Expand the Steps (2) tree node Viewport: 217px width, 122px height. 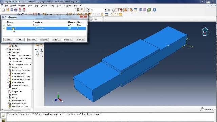pyautogui.click(x=7, y=52)
